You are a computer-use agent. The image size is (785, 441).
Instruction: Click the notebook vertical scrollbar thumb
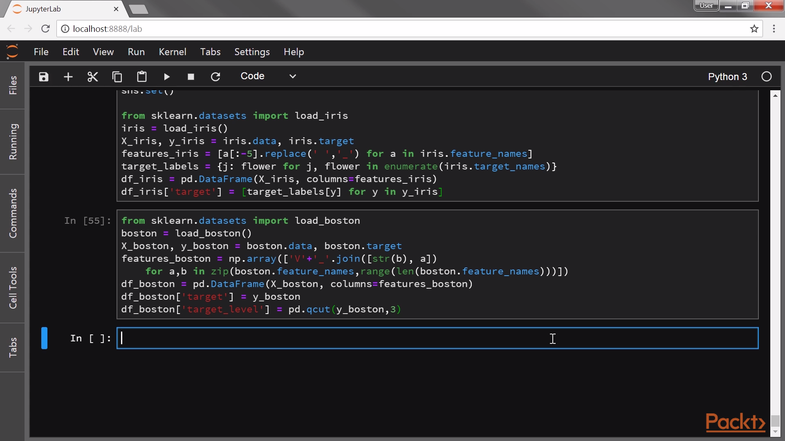pyautogui.click(x=775, y=421)
